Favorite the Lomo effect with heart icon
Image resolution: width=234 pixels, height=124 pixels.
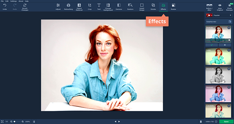(x=229, y=50)
